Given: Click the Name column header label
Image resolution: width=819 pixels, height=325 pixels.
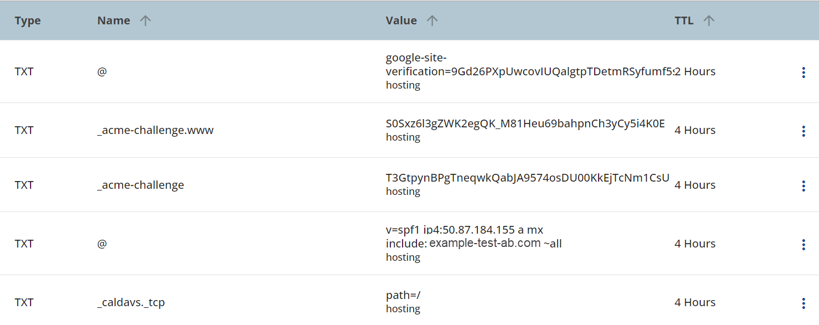Looking at the screenshot, I should pos(113,21).
